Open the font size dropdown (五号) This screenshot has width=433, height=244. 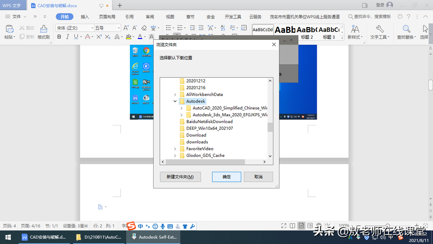point(119,28)
